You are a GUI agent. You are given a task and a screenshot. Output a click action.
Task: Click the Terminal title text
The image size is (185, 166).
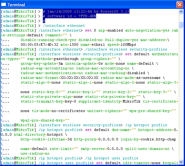(x=17, y=5)
